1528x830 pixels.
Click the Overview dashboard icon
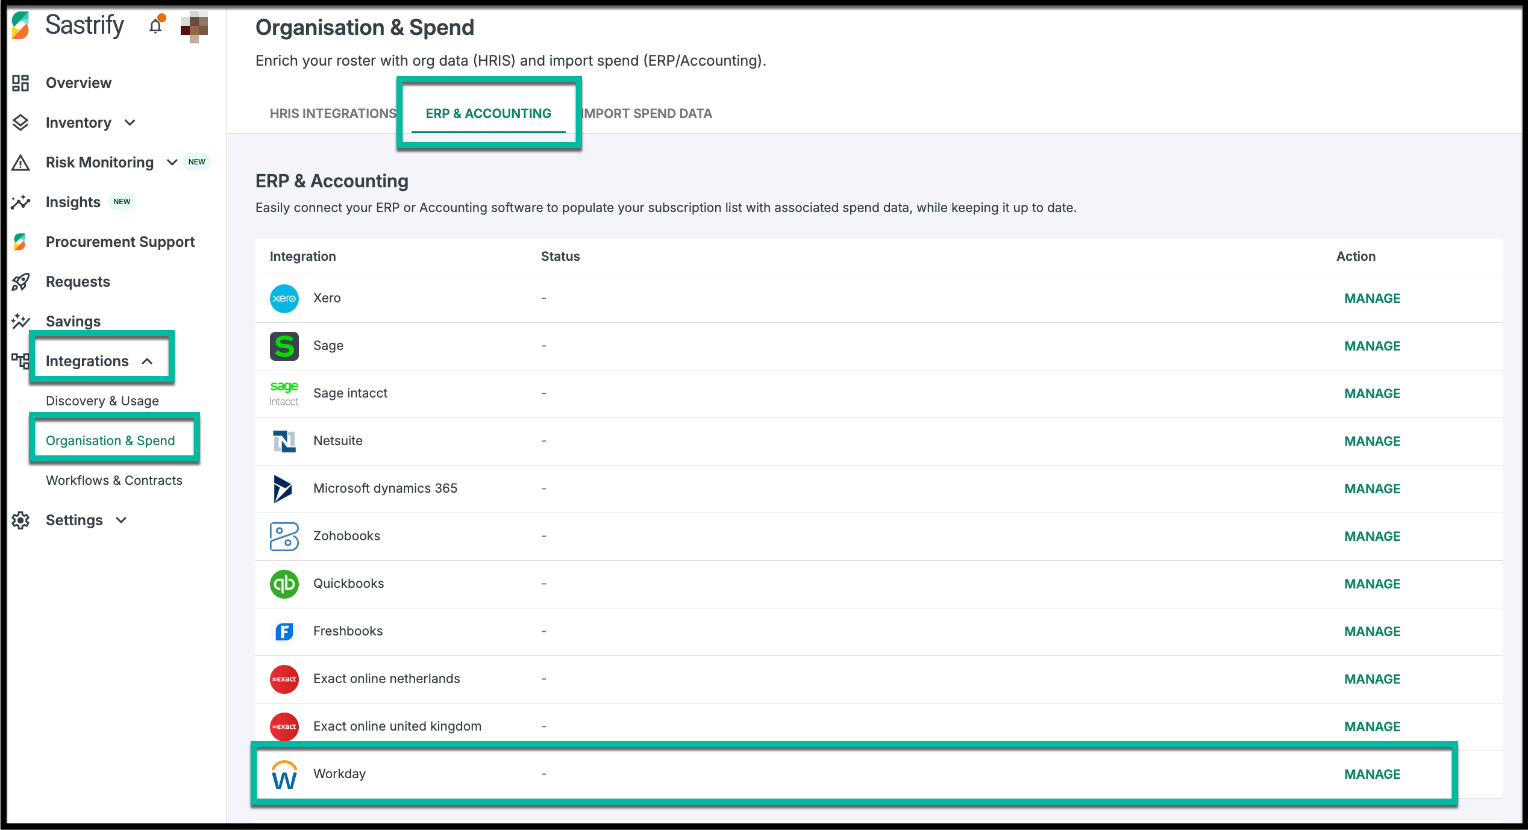point(20,83)
